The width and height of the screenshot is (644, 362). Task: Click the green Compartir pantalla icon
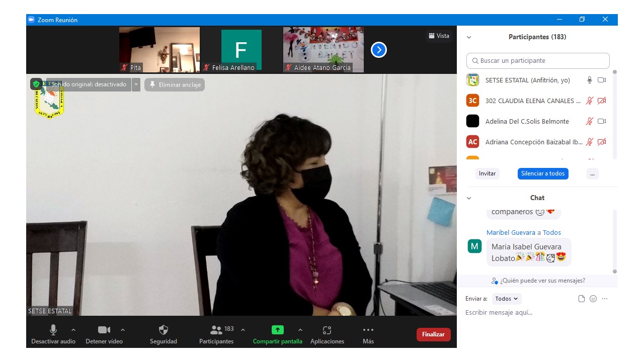click(x=278, y=330)
